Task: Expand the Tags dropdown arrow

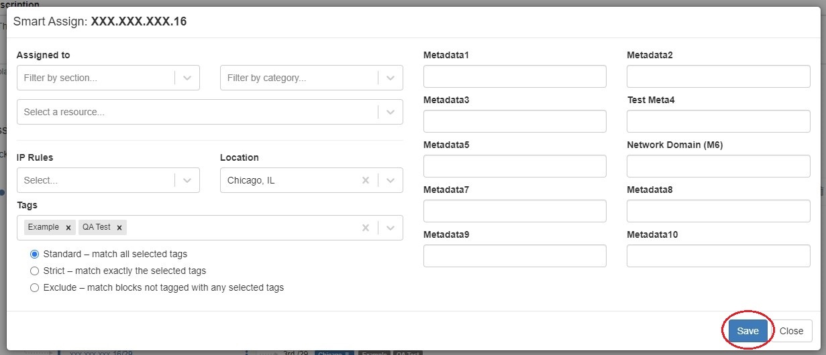Action: click(391, 228)
